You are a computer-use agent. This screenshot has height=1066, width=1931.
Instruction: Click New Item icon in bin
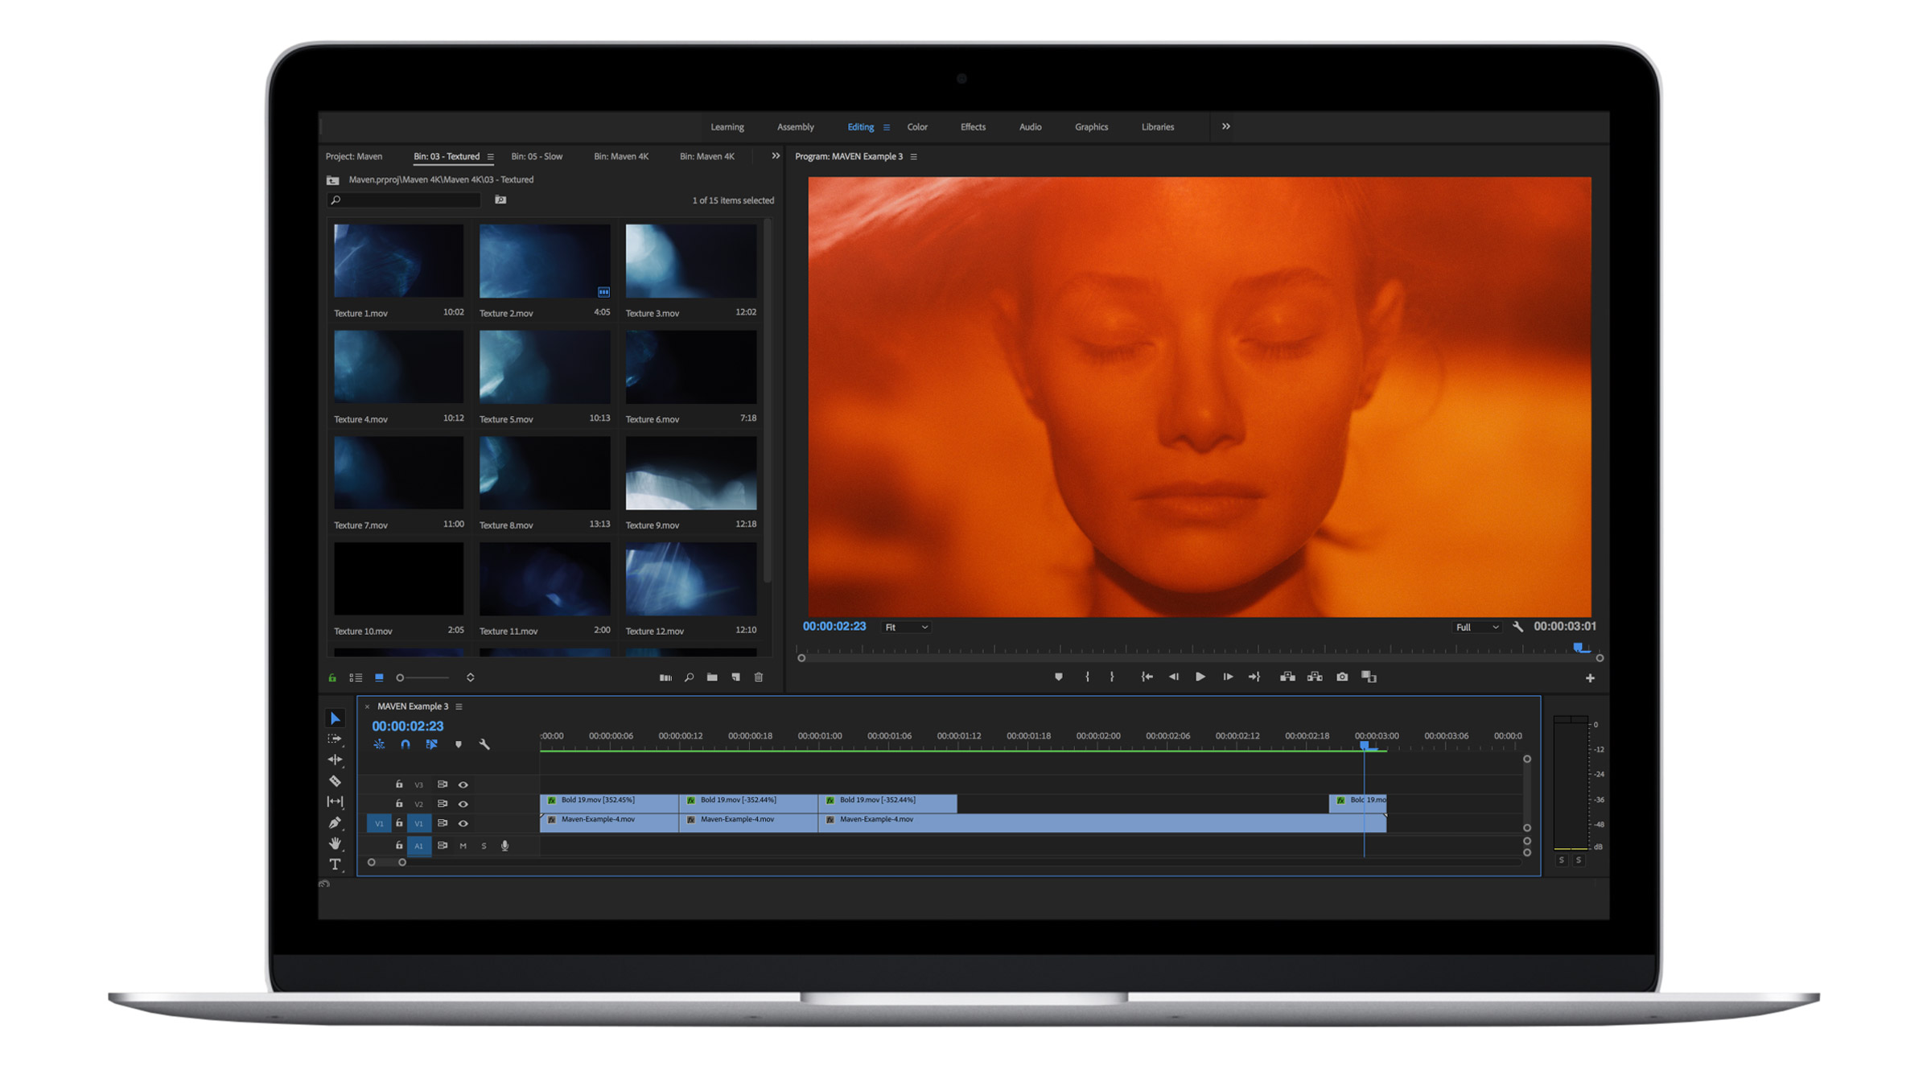(735, 677)
